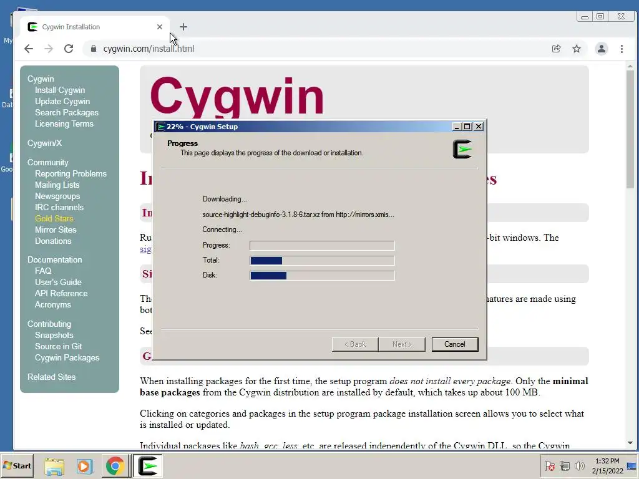Open Documentation section link
The width and height of the screenshot is (639, 479).
55,260
